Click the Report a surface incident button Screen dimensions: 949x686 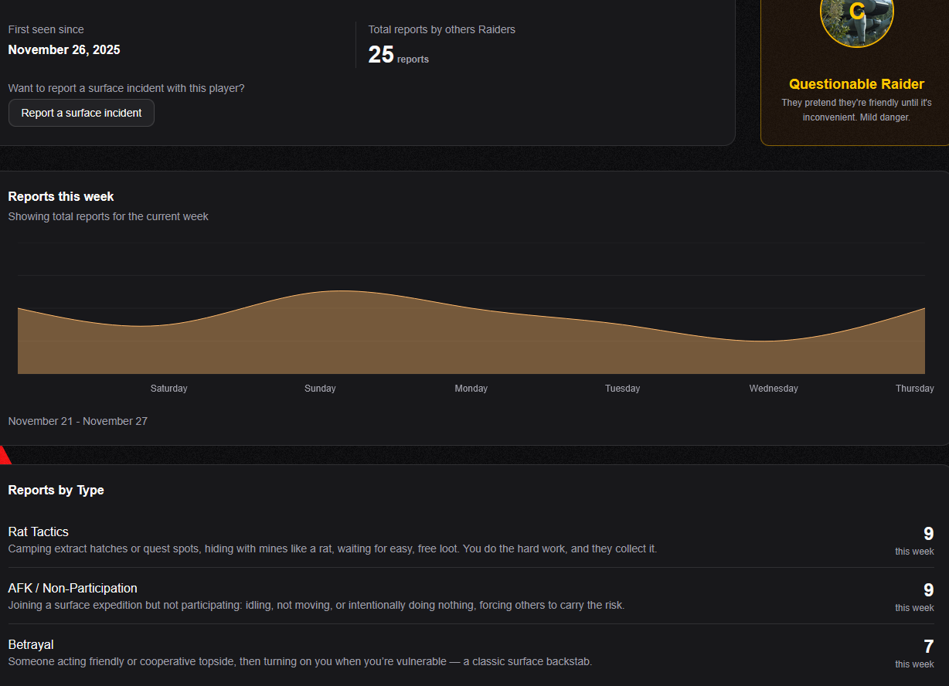(81, 113)
